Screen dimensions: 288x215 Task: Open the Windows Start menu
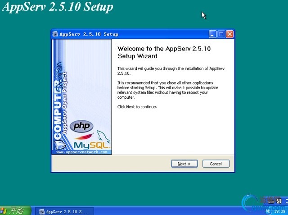[x=15, y=211]
